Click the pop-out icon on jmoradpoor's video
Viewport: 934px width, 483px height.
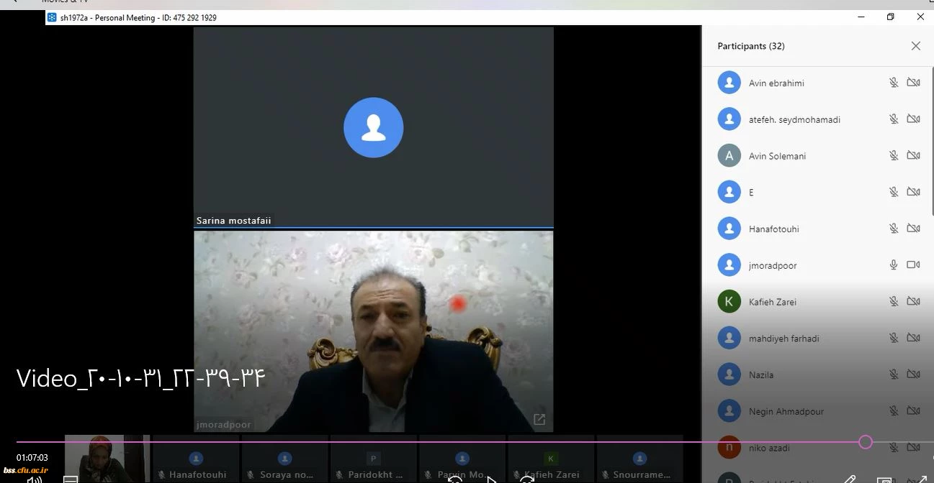[539, 419]
